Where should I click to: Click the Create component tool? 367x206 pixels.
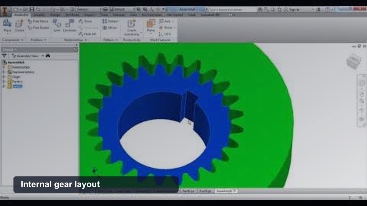click(x=20, y=26)
